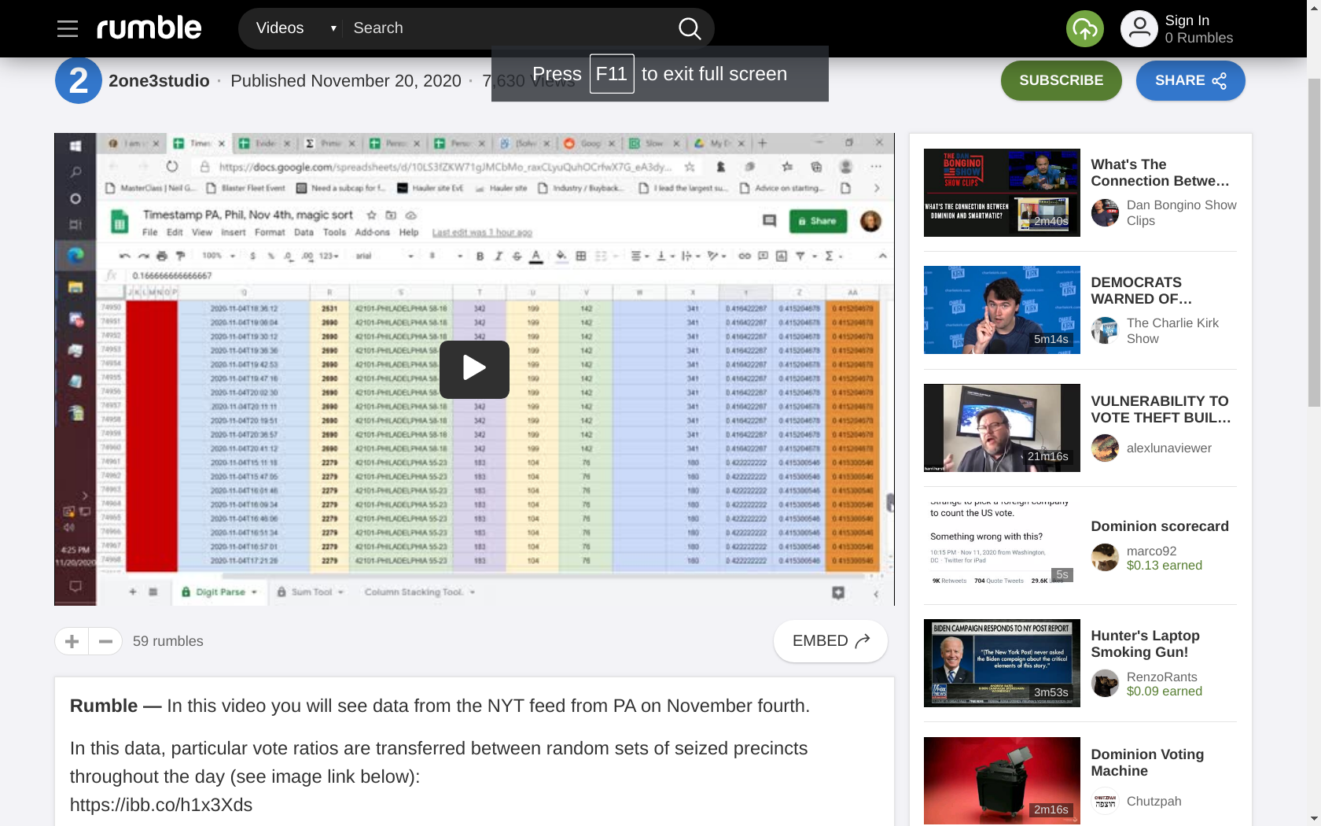
Task: Click the EMBED button
Action: (x=830, y=641)
